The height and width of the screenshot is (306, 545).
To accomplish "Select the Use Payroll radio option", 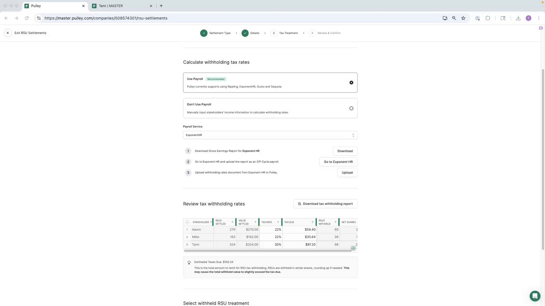I will click(x=351, y=82).
